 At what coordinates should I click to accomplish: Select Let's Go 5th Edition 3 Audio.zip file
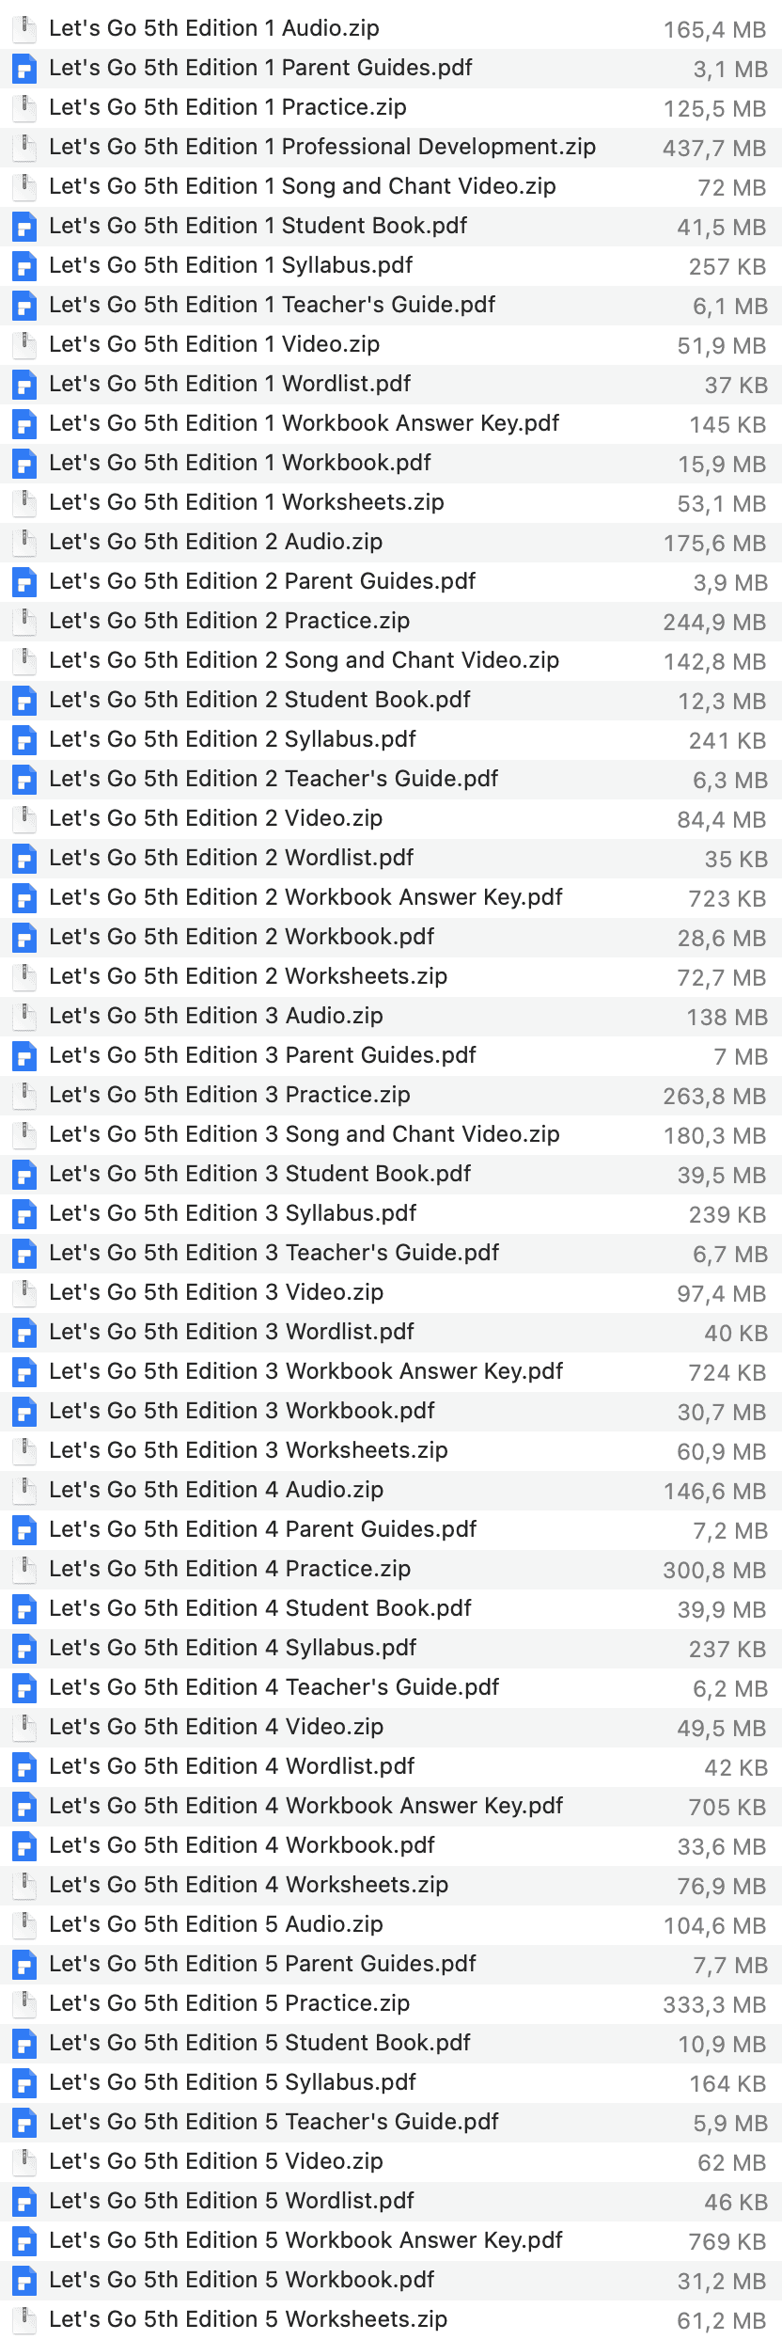pyautogui.click(x=391, y=1017)
